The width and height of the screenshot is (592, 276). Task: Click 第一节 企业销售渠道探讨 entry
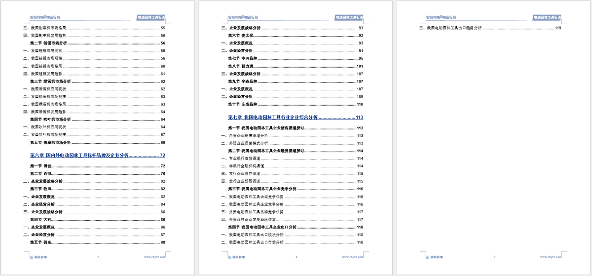pyautogui.click(x=296, y=128)
